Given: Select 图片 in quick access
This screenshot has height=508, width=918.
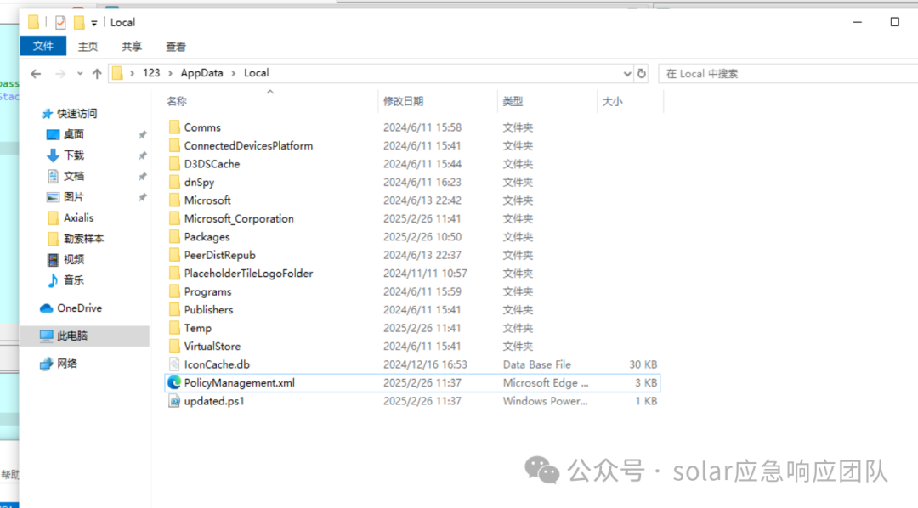Looking at the screenshot, I should tap(74, 197).
